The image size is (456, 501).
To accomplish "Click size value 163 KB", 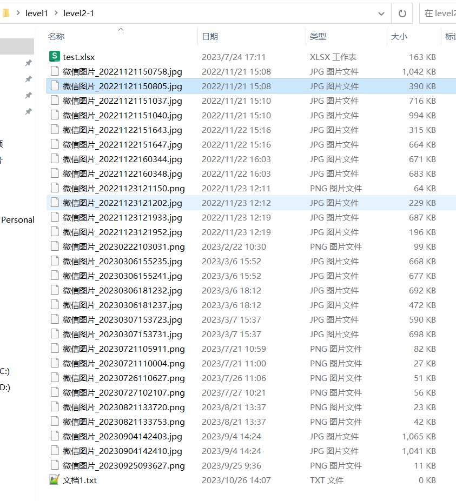I will click(x=422, y=57).
